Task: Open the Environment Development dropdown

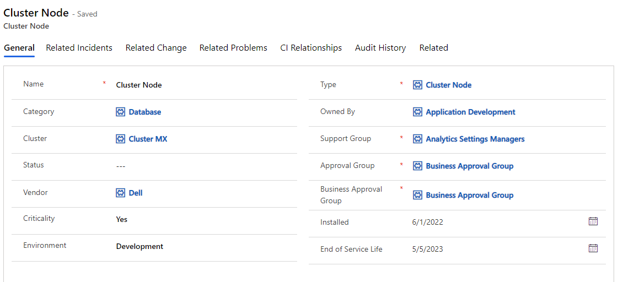Action: click(139, 246)
